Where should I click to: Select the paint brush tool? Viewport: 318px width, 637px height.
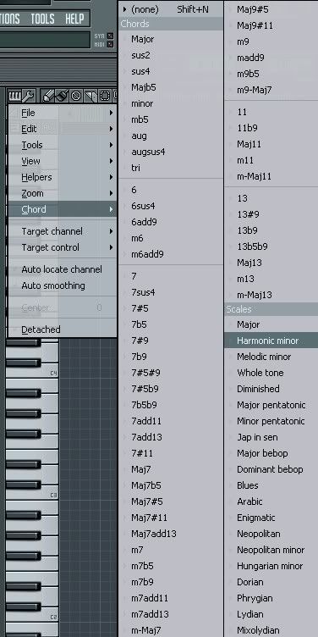[62, 97]
